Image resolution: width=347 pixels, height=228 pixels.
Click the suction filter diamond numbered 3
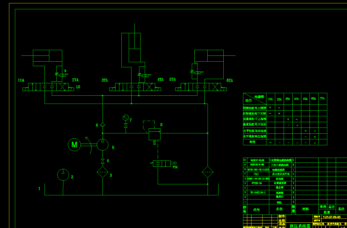(103, 172)
